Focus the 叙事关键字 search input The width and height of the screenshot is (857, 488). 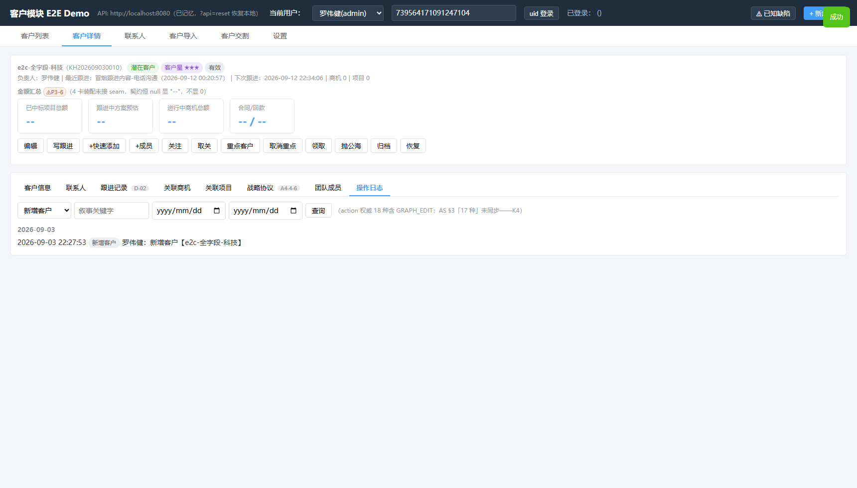point(112,211)
